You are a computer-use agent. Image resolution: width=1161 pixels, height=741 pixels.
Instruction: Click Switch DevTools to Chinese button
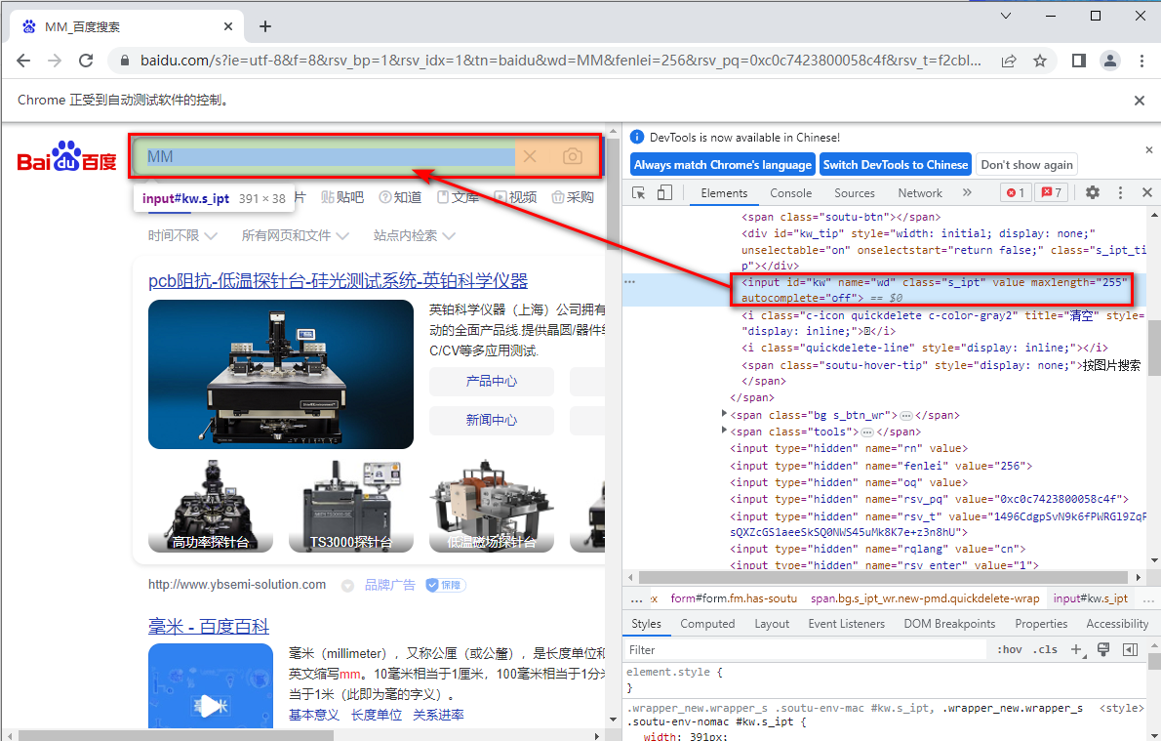896,164
